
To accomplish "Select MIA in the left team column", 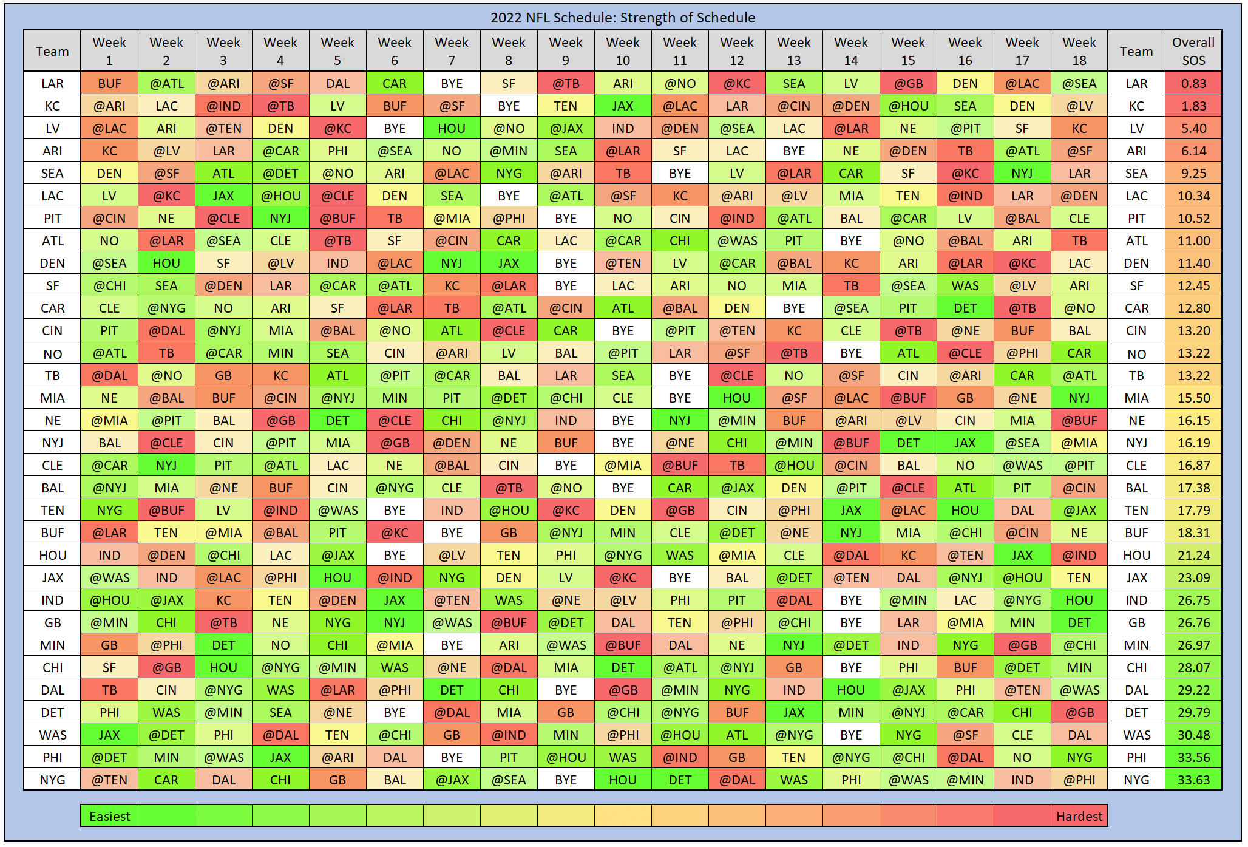I will (x=52, y=398).
